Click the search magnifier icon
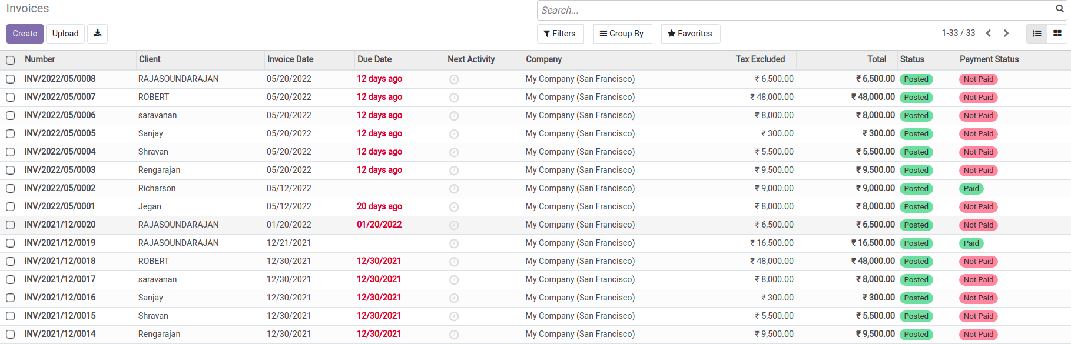This screenshot has width=1071, height=344. [1060, 9]
